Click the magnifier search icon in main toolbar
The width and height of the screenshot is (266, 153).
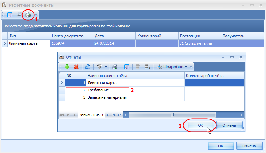[x=19, y=15]
